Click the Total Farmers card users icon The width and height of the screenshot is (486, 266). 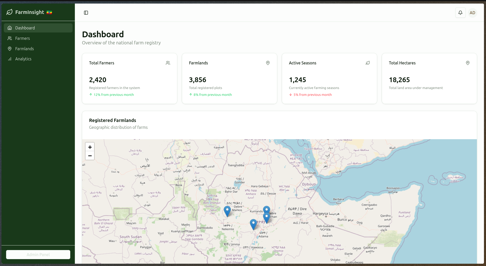168,63
